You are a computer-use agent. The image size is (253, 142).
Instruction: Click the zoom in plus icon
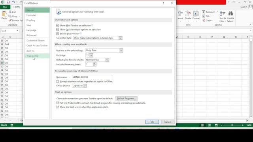click(243, 125)
